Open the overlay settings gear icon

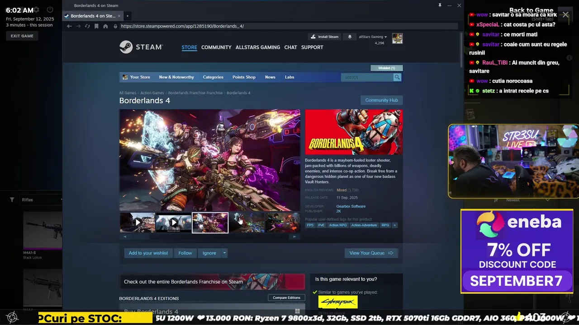[x=37, y=10]
